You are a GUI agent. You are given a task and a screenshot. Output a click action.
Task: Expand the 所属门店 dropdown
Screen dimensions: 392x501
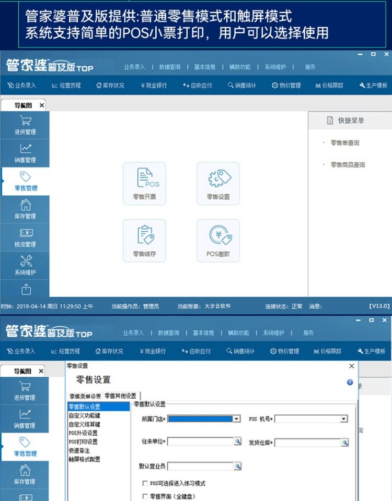[236, 419]
